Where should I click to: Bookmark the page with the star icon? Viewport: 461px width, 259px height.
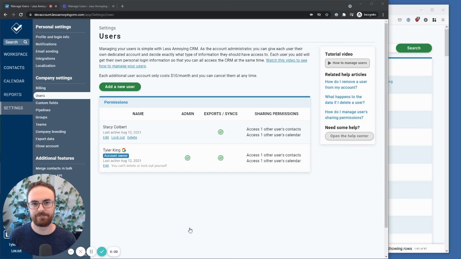pos(327,15)
